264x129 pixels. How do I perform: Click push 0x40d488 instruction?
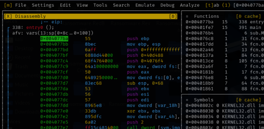point(145,55)
